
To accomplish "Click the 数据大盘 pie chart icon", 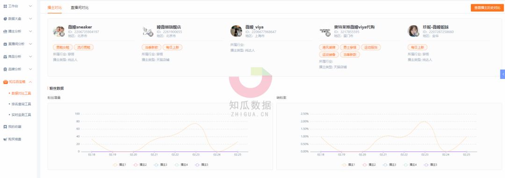I will [x=5, y=19].
